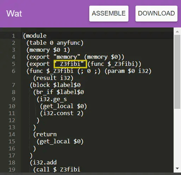
Task: Click the scrollbar down arrow
Action: pyautogui.click(x=177, y=169)
